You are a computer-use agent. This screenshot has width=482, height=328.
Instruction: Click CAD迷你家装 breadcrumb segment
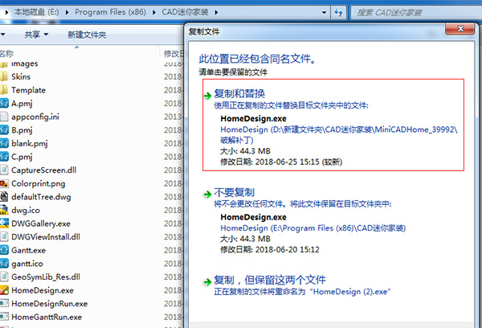pyautogui.click(x=185, y=12)
